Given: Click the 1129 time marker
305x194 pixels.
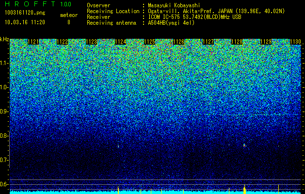Looking at the screenshot, I should pyautogui.click(x=266, y=42).
